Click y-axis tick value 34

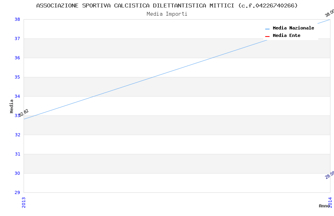[x=17, y=96]
